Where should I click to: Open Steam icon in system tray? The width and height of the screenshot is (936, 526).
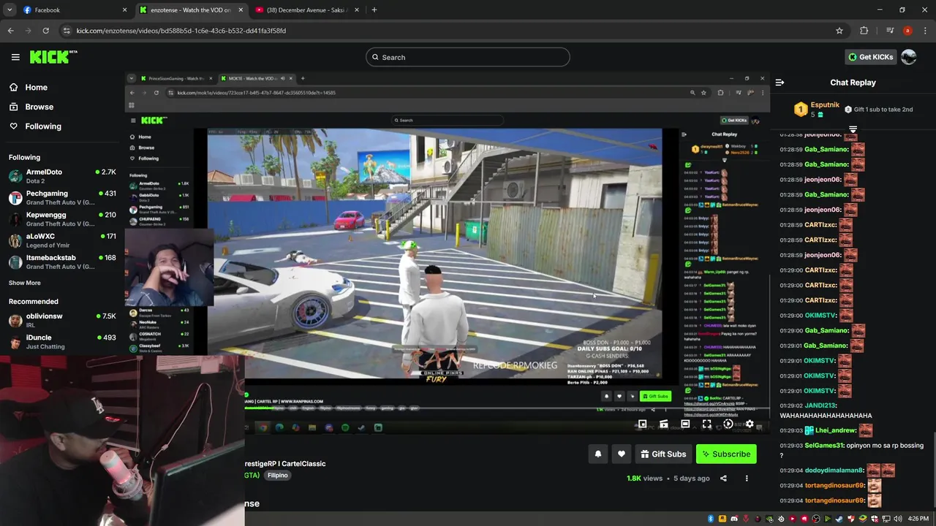click(839, 519)
